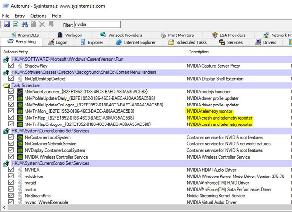Open the Internet Explorer tab
292x212 pixels.
click(x=136, y=42)
